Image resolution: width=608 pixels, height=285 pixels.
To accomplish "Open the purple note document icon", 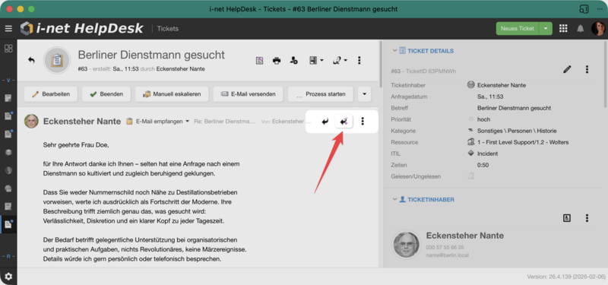I will [x=259, y=61].
